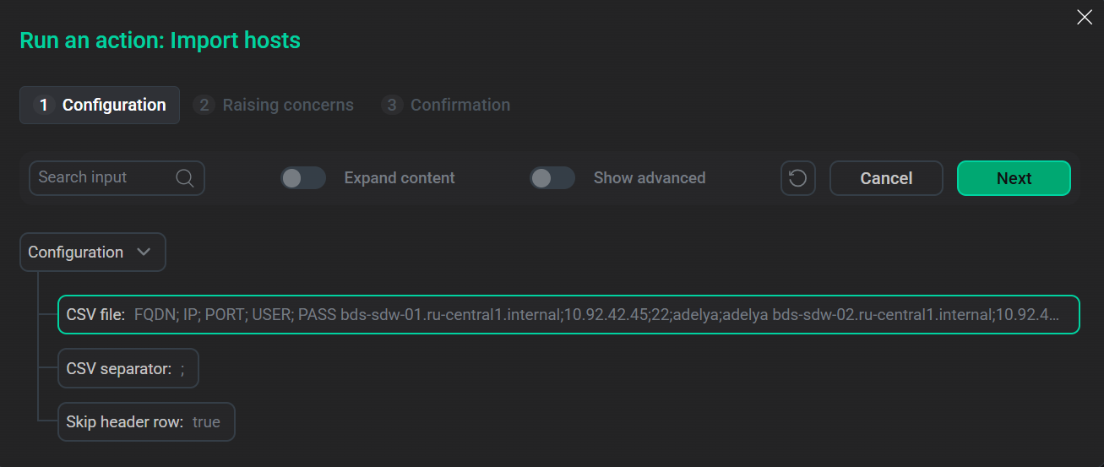Select the CSV separator field

coord(128,369)
